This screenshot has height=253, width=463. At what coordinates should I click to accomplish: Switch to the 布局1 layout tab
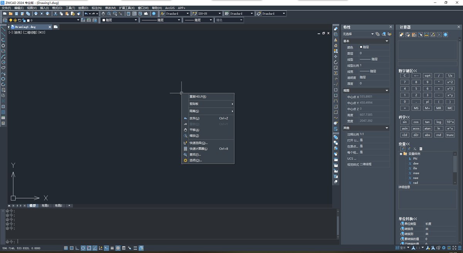point(45,205)
